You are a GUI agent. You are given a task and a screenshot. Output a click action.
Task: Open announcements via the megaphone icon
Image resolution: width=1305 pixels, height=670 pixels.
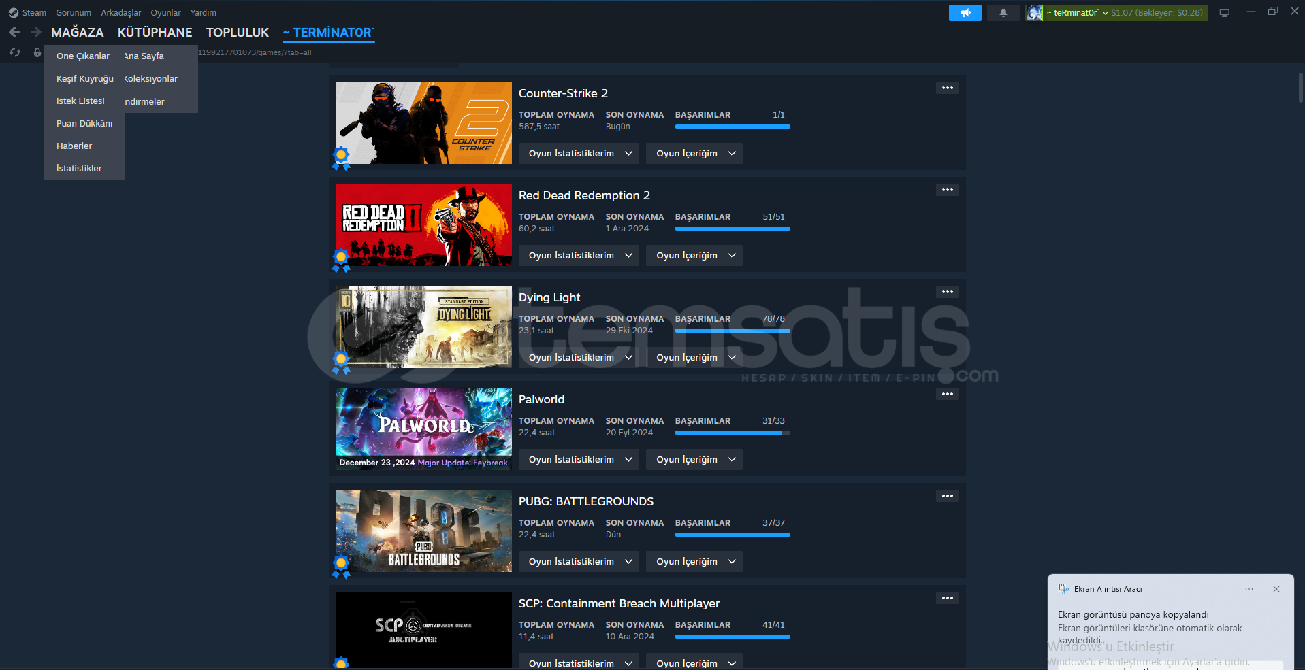click(x=965, y=13)
